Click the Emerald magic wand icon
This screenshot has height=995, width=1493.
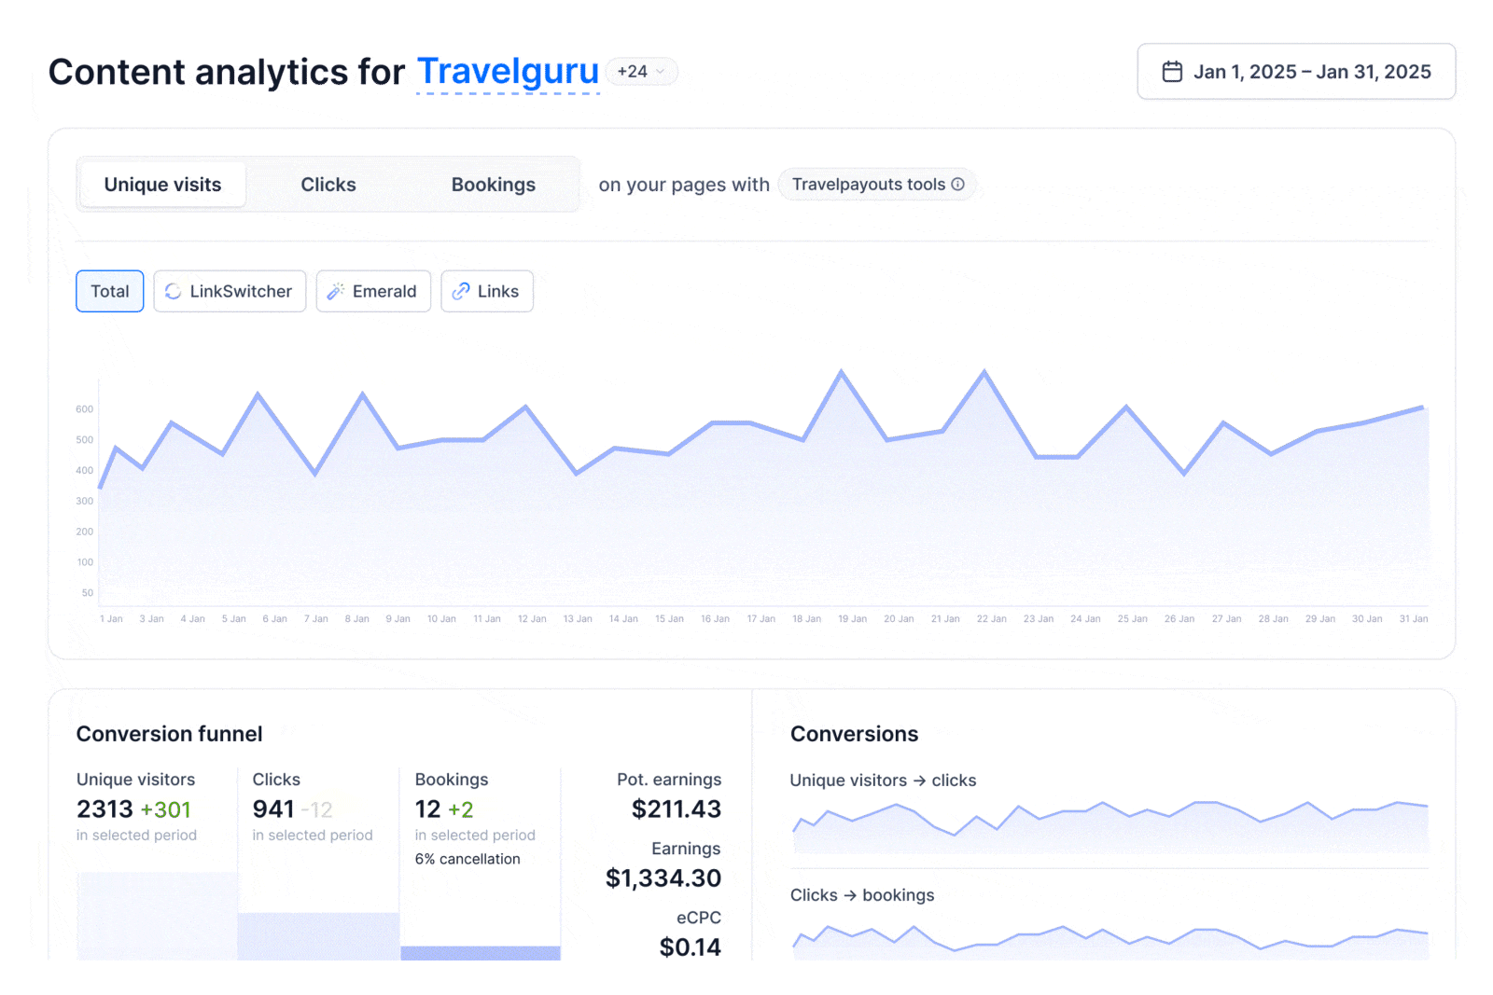336,292
